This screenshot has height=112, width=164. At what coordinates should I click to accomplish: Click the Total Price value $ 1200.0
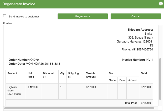146,103
